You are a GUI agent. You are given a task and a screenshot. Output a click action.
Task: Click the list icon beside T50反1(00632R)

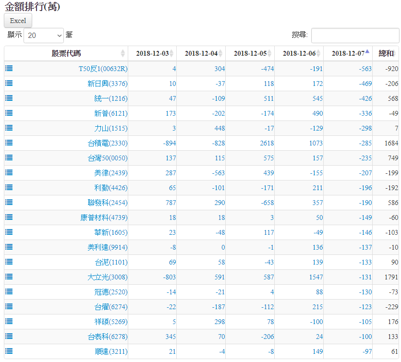(9, 68)
